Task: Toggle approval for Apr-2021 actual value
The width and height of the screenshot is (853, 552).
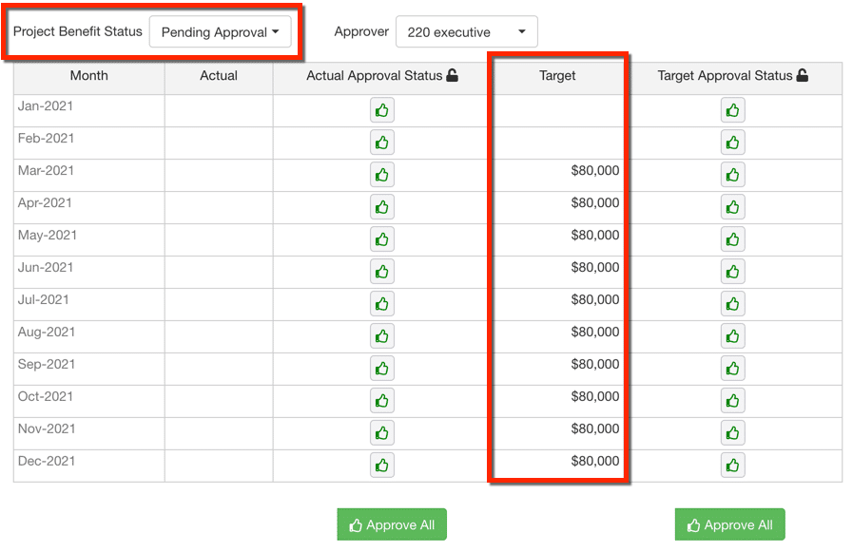Action: click(382, 207)
